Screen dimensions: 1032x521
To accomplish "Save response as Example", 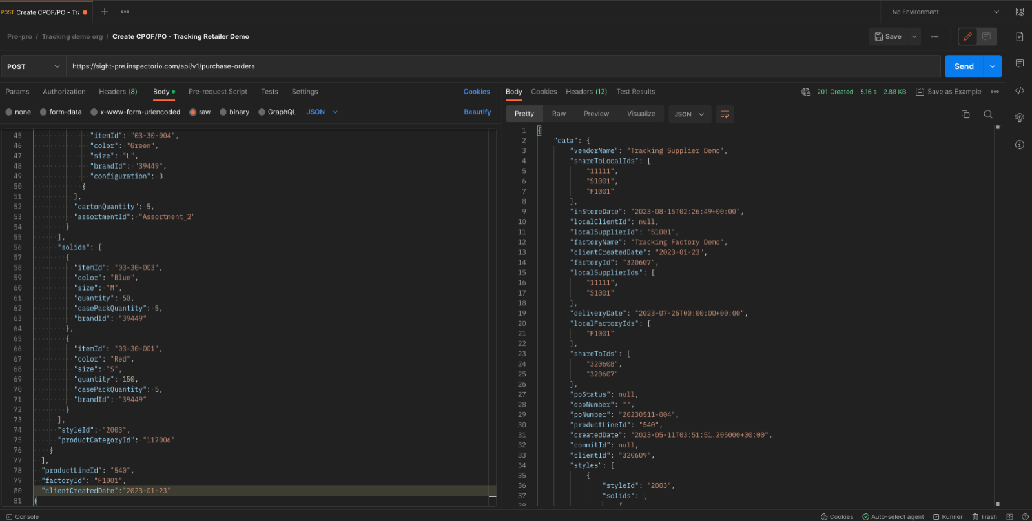I will (949, 92).
